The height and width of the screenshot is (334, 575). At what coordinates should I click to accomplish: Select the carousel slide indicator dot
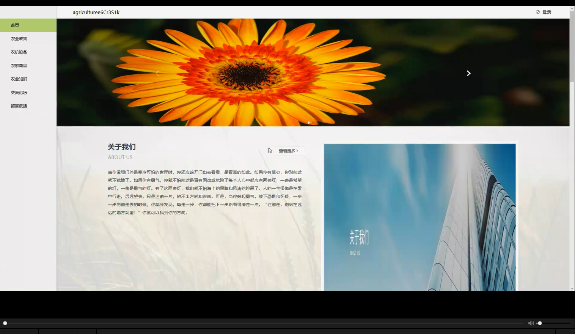pos(308,123)
